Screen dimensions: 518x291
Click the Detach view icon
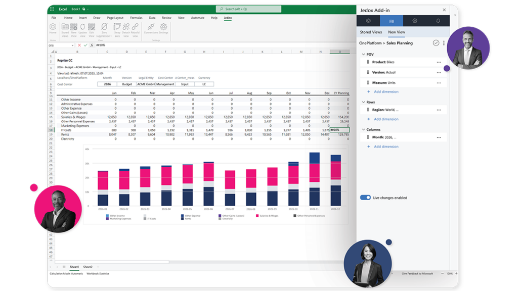pos(126,28)
